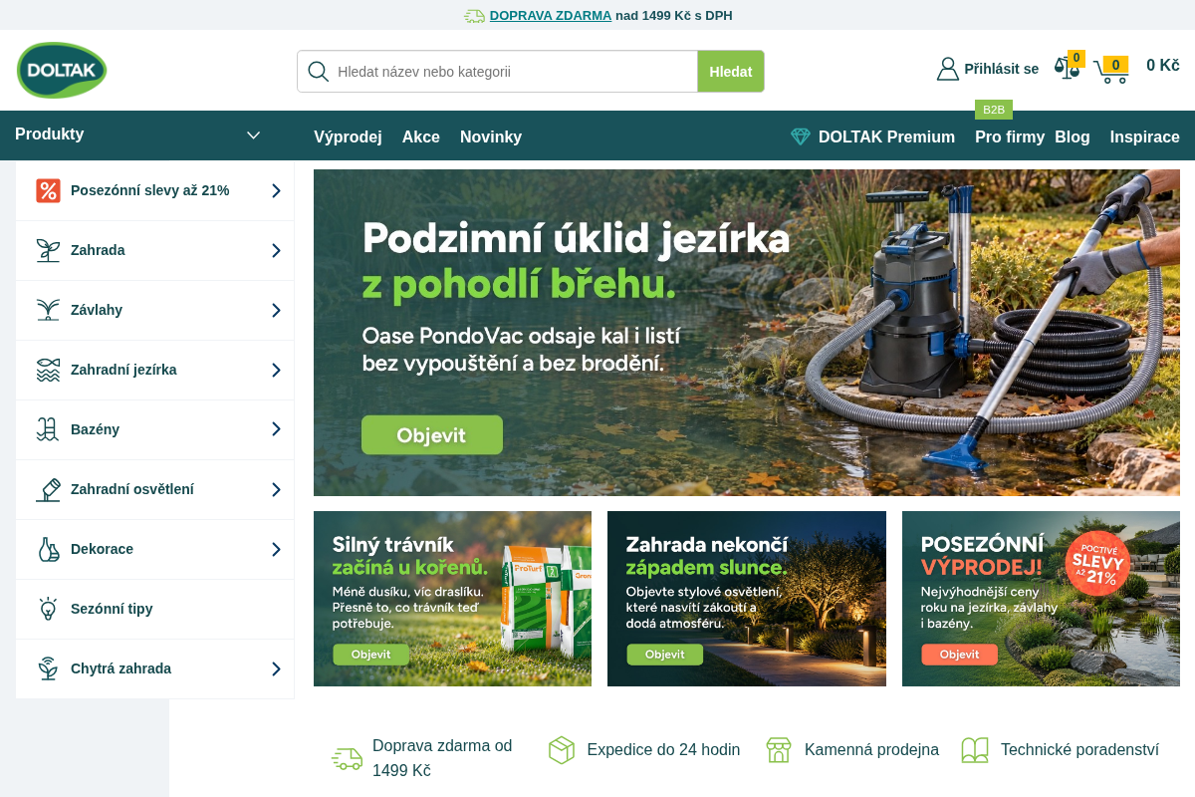
Task: Expand the Dekorace category arrow
Action: 276,549
